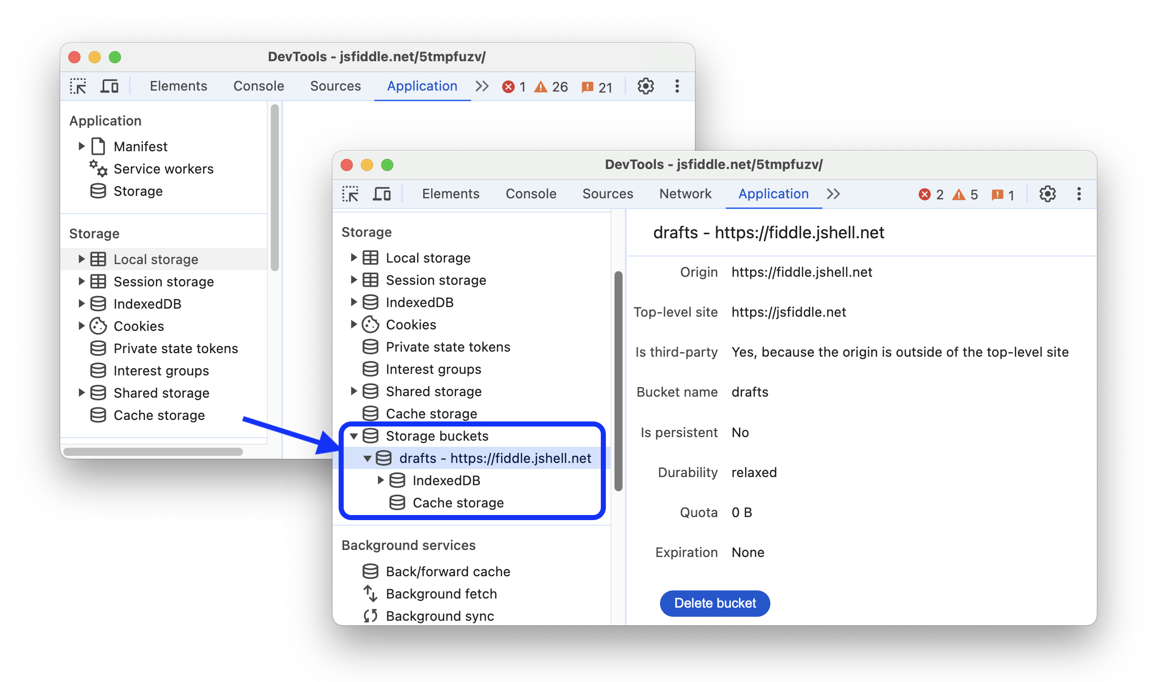Click the Settings gear icon in DevTools

[x=1049, y=193]
